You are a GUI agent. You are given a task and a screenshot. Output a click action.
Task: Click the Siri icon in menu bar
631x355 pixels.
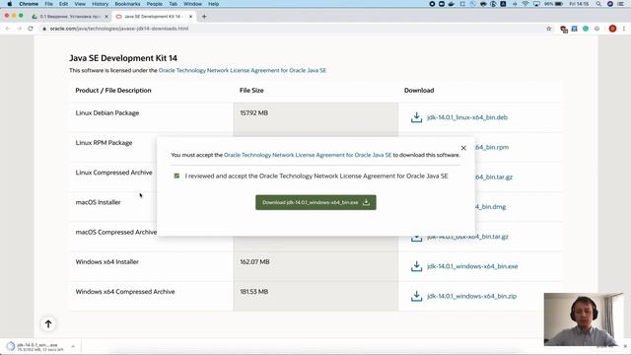tap(610, 4)
